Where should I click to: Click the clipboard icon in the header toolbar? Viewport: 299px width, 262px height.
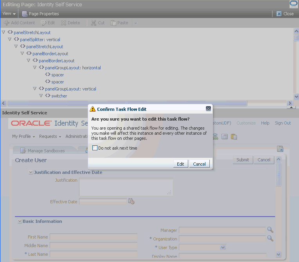[234, 137]
